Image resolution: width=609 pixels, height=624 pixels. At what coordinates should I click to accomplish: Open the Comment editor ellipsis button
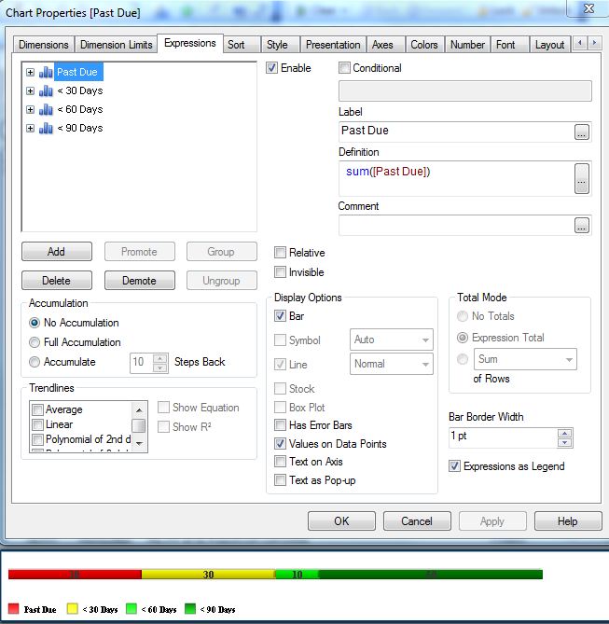pyautogui.click(x=582, y=226)
